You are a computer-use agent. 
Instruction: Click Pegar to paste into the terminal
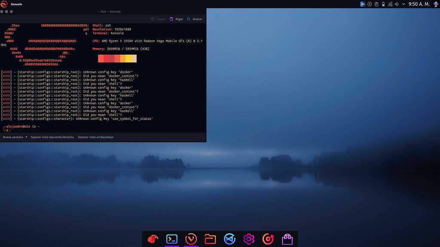click(x=176, y=19)
